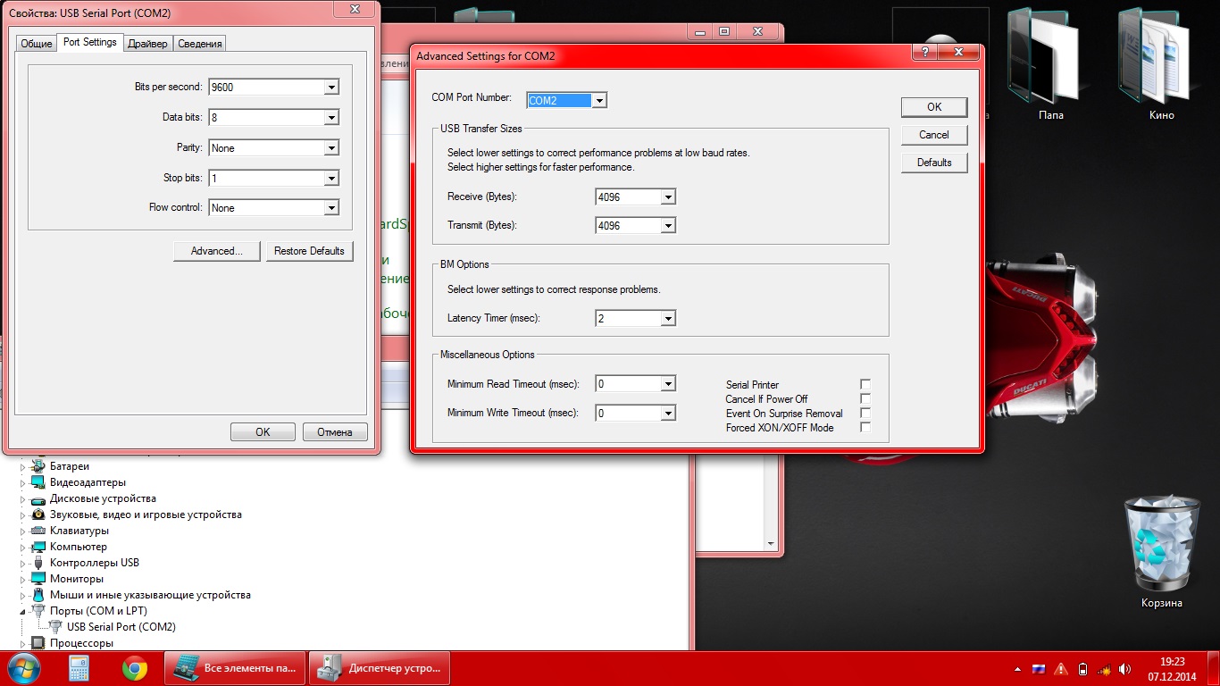Image resolution: width=1220 pixels, height=686 pixels.
Task: Click the battery icon in system tray
Action: coord(1082,669)
